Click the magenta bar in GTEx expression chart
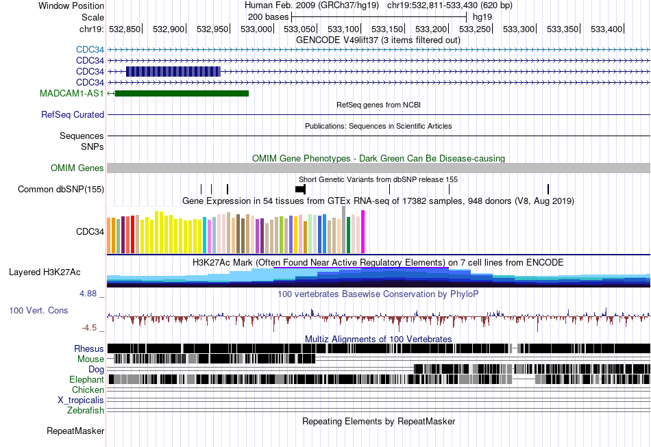The width and height of the screenshot is (651, 447). click(x=363, y=232)
